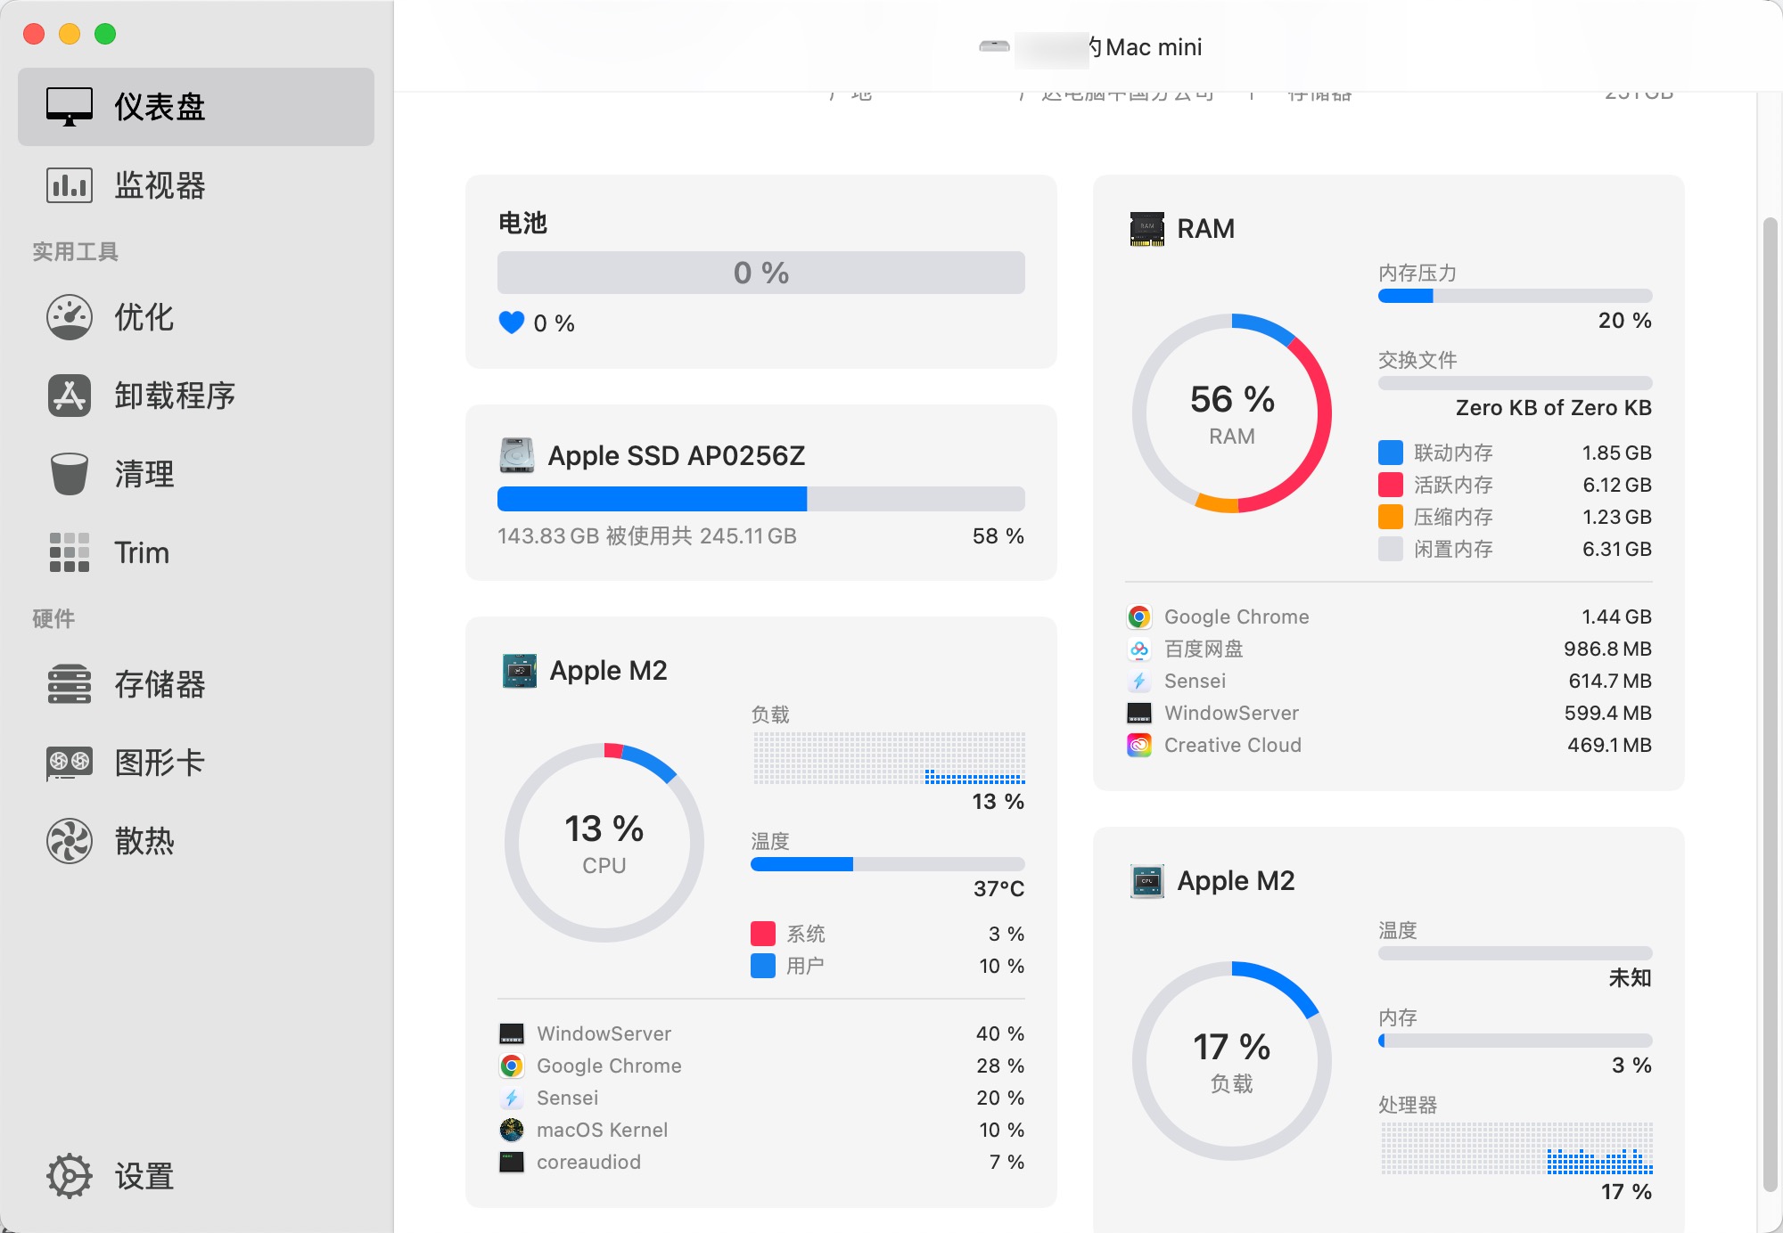Image resolution: width=1783 pixels, height=1233 pixels.
Task: Switch to the 仪表盘 sidebar item
Action: 196,107
